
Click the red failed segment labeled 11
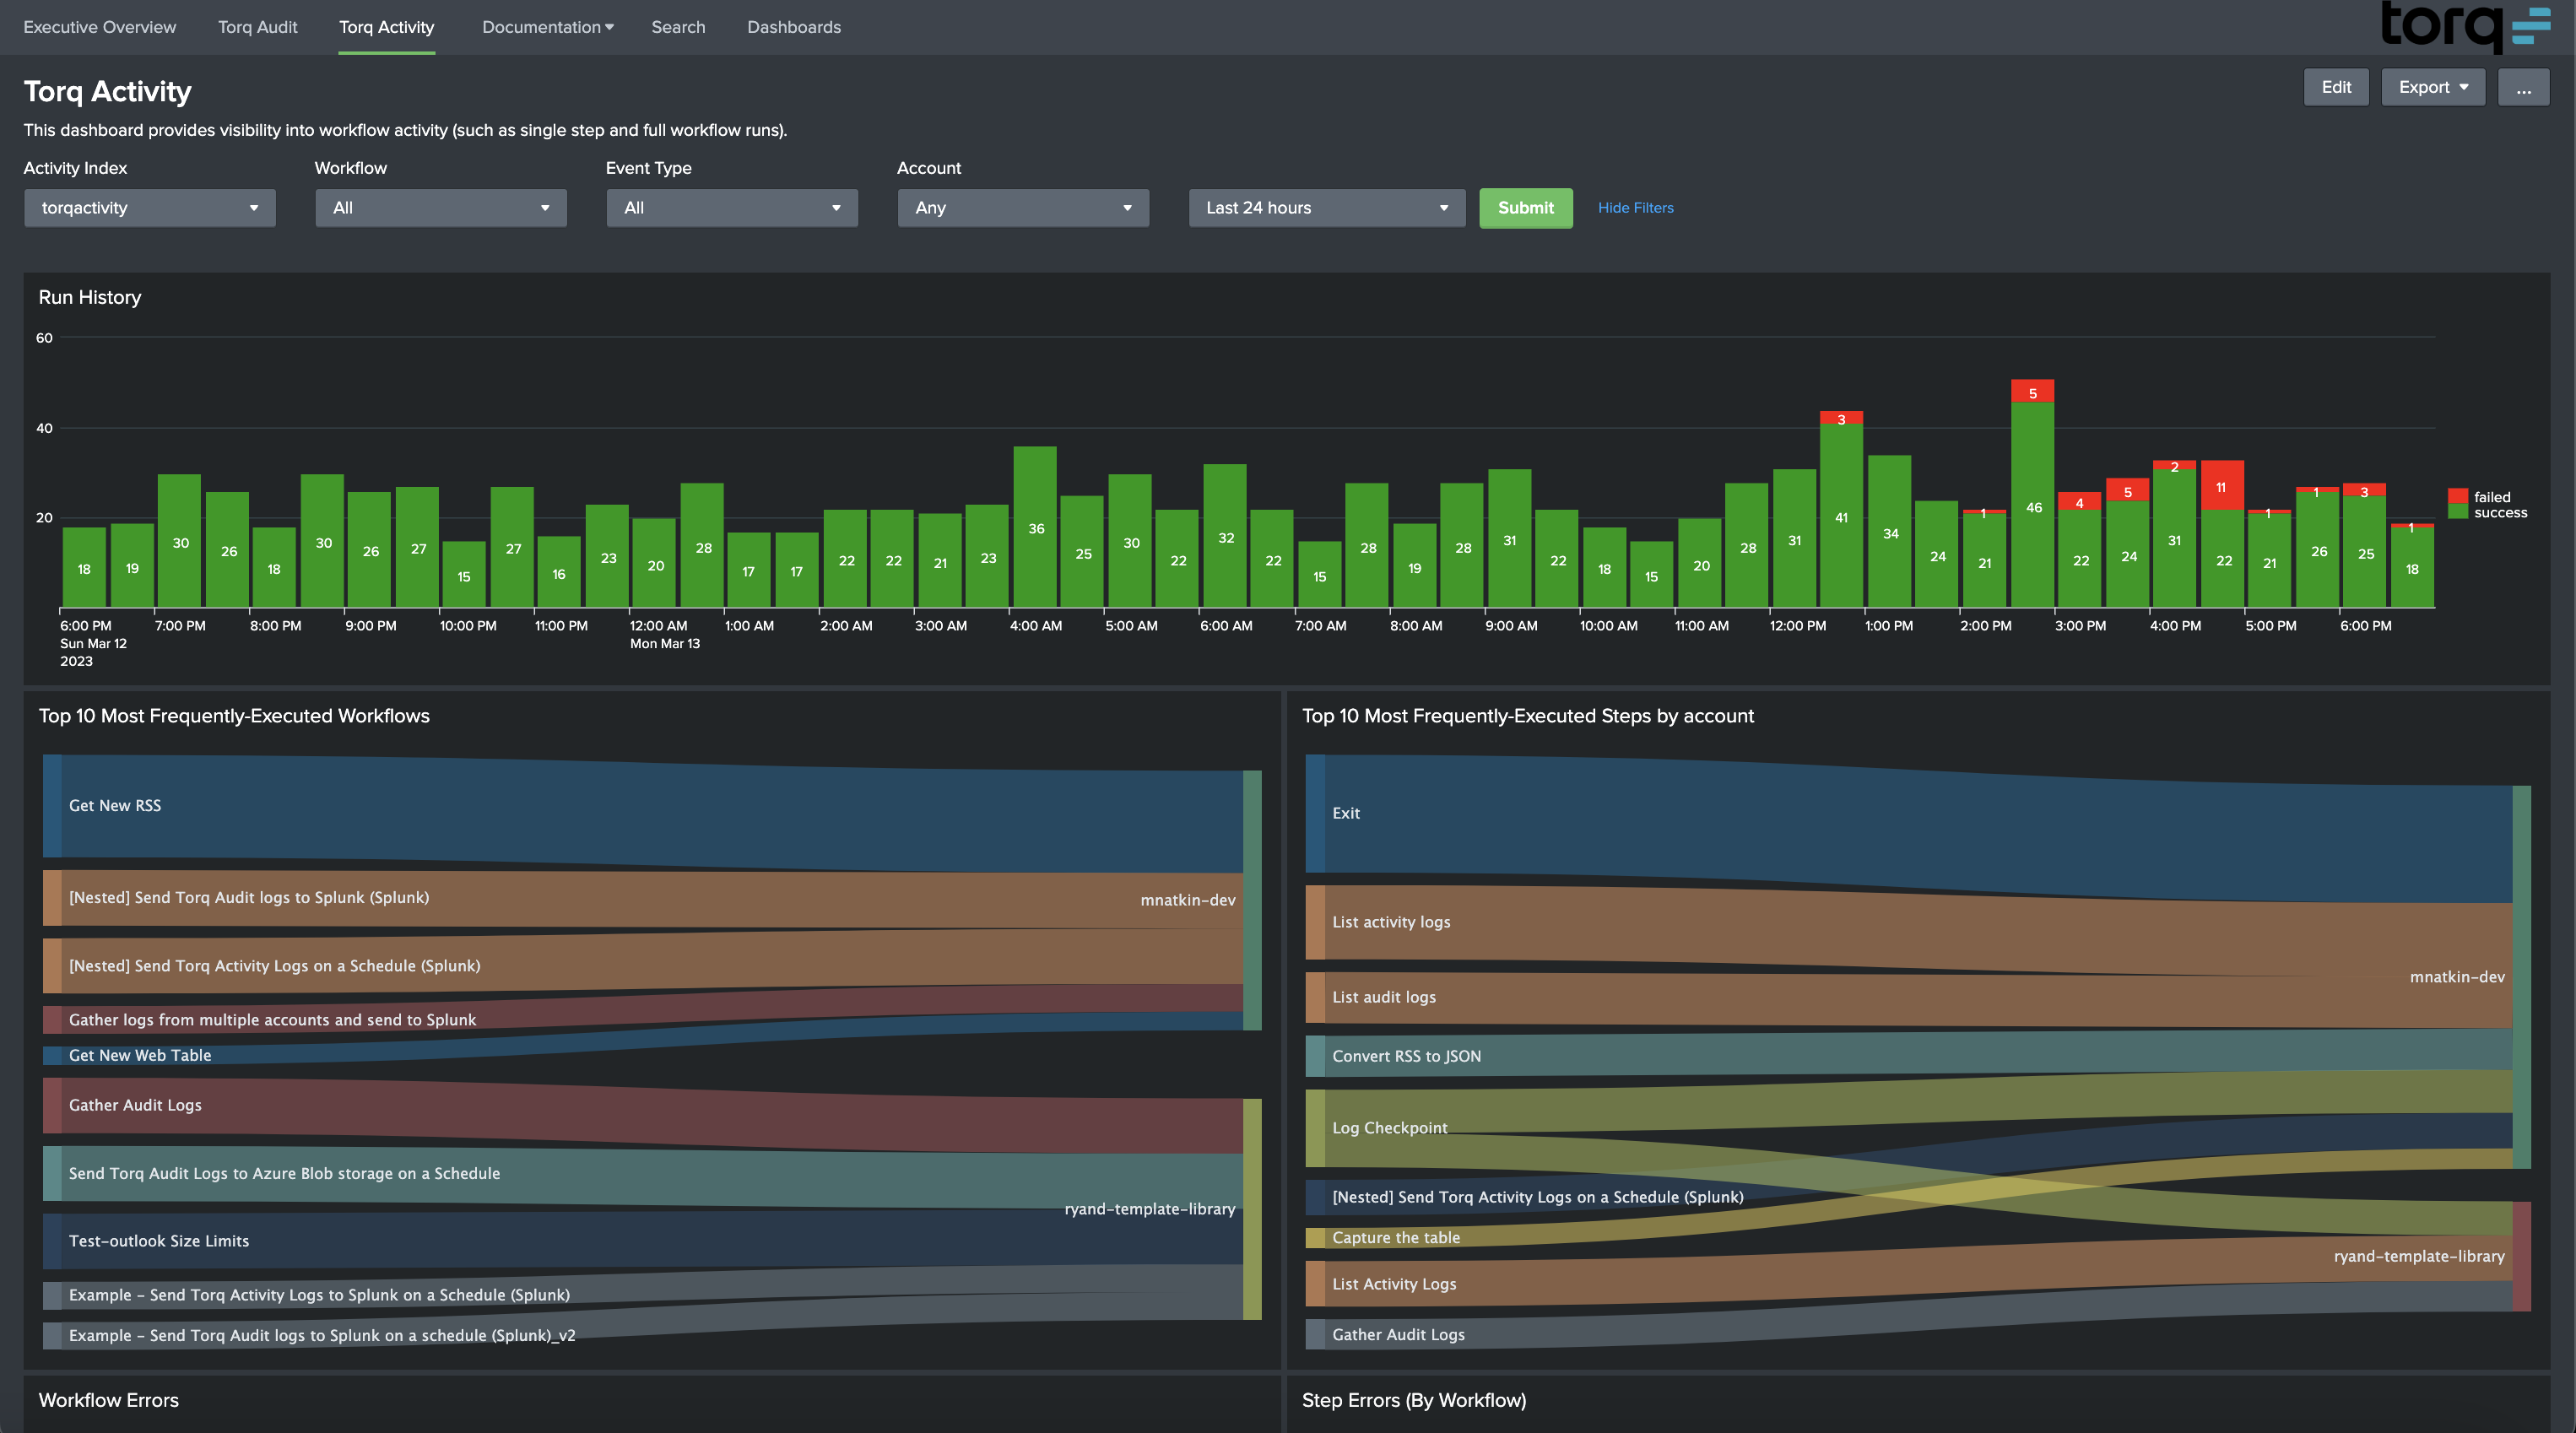(x=2222, y=485)
